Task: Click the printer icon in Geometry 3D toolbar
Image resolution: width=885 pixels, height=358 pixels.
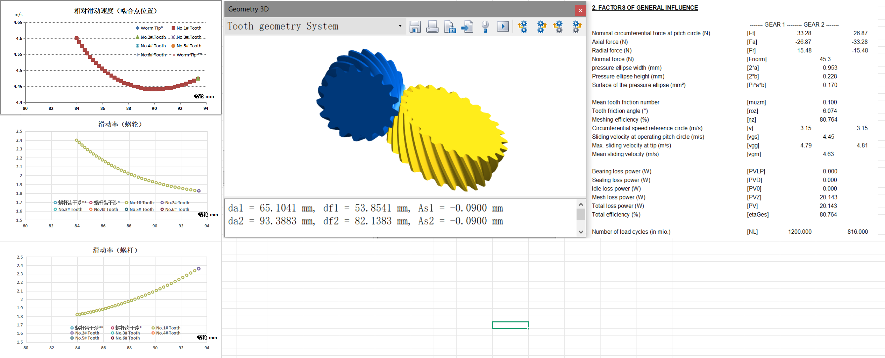Action: (x=432, y=27)
